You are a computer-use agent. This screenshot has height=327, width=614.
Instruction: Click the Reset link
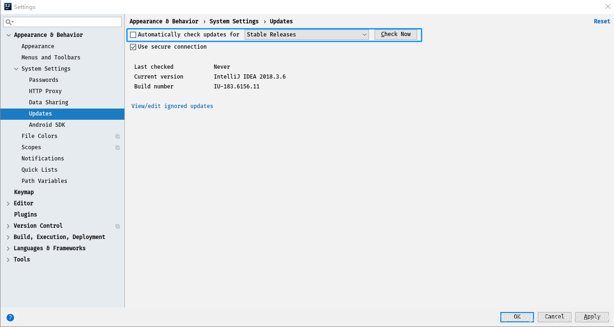pyautogui.click(x=602, y=21)
